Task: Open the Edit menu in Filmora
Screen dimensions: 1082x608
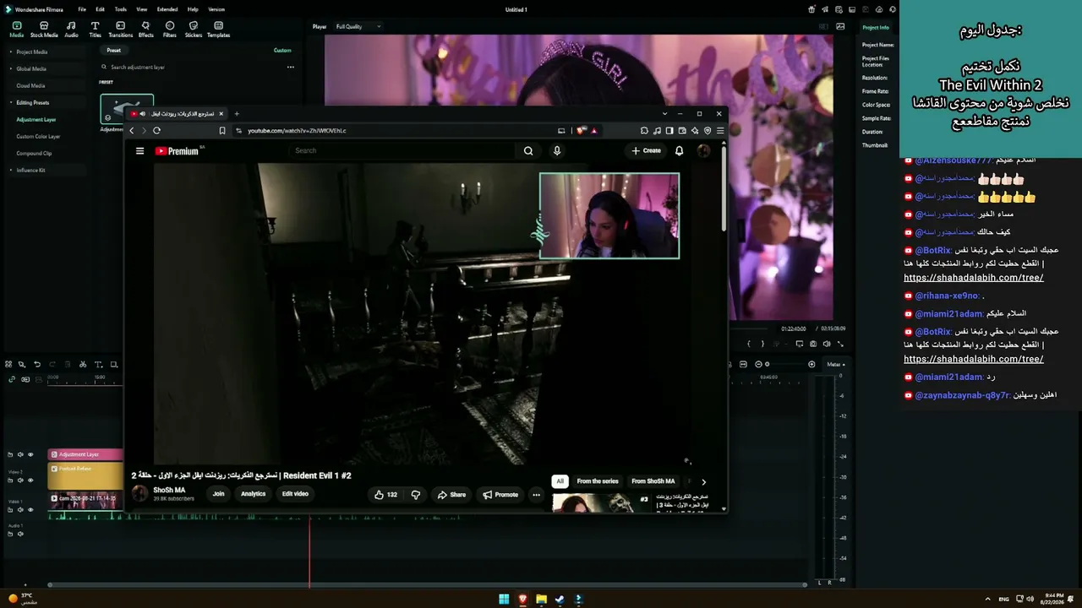Action: pyautogui.click(x=101, y=9)
